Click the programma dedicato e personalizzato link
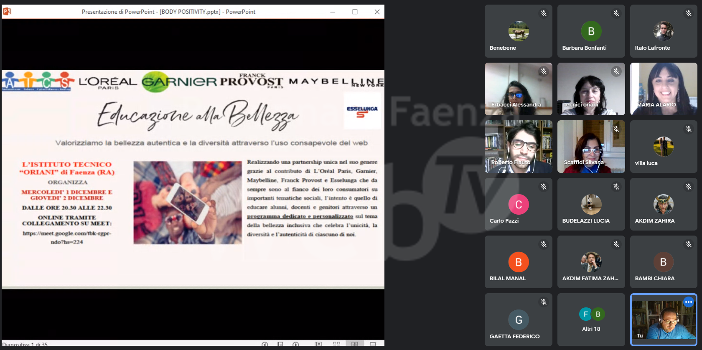702x350 pixels. coord(300,216)
